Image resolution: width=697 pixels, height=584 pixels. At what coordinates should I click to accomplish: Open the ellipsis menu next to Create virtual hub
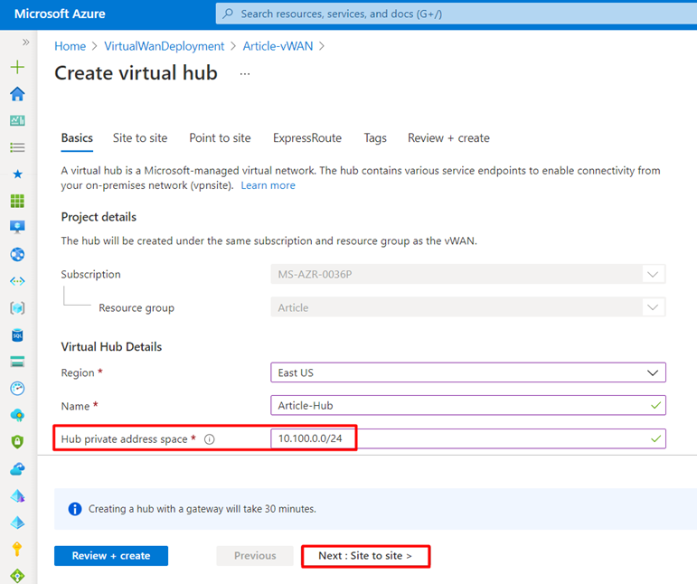245,74
